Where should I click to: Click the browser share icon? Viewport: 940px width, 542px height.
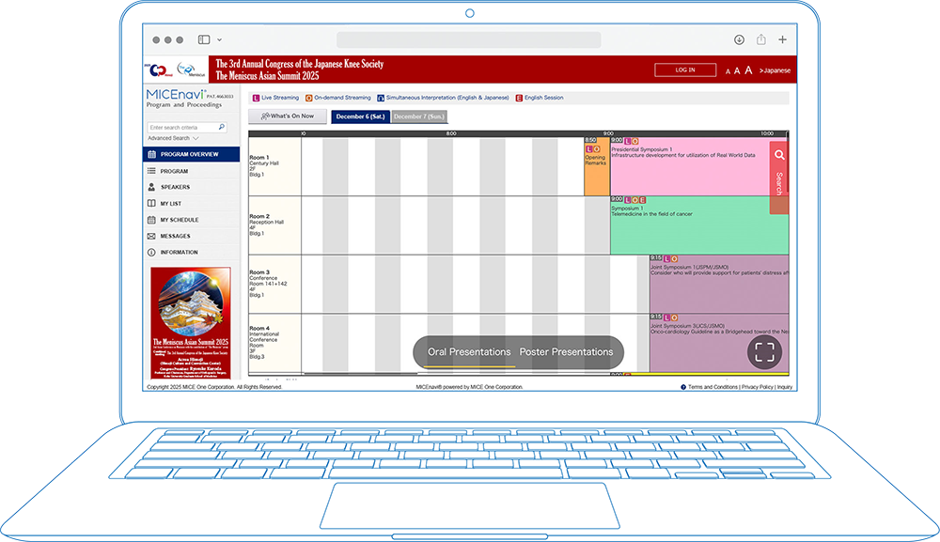coord(761,39)
